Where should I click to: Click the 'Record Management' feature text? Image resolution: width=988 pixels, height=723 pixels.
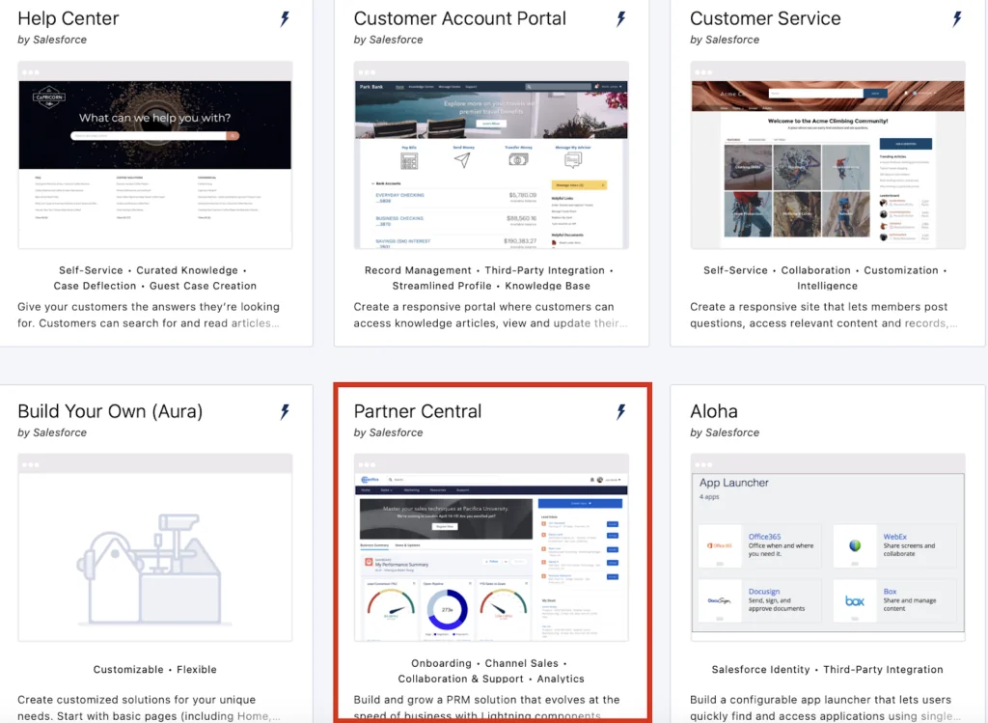(x=418, y=270)
